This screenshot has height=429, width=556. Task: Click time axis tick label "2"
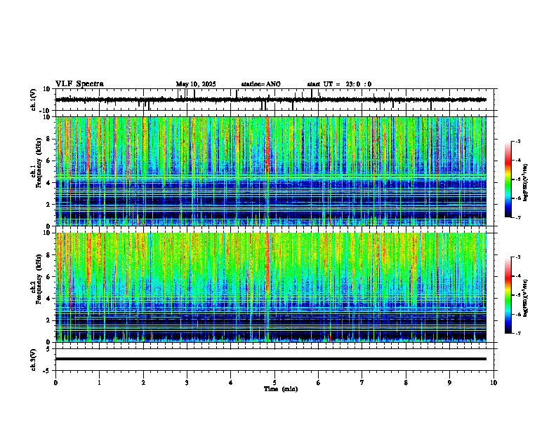tap(143, 383)
